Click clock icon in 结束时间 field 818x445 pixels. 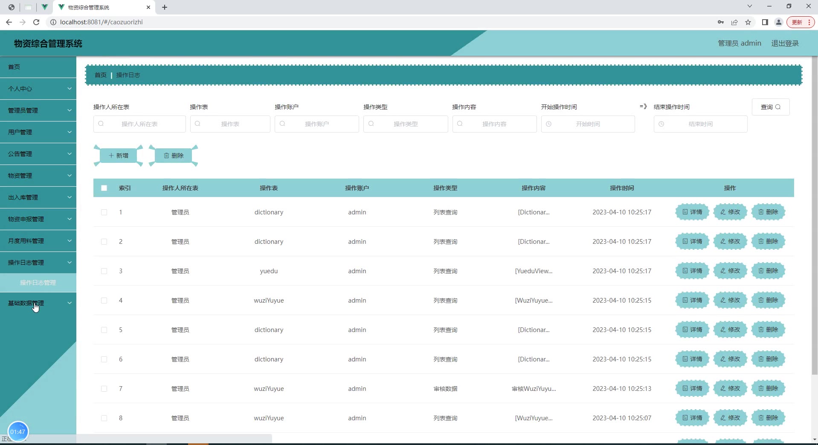(x=661, y=124)
